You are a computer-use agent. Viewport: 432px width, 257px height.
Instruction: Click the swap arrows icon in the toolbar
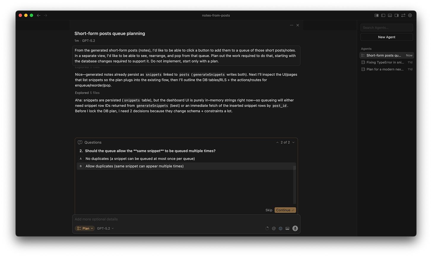point(403,15)
